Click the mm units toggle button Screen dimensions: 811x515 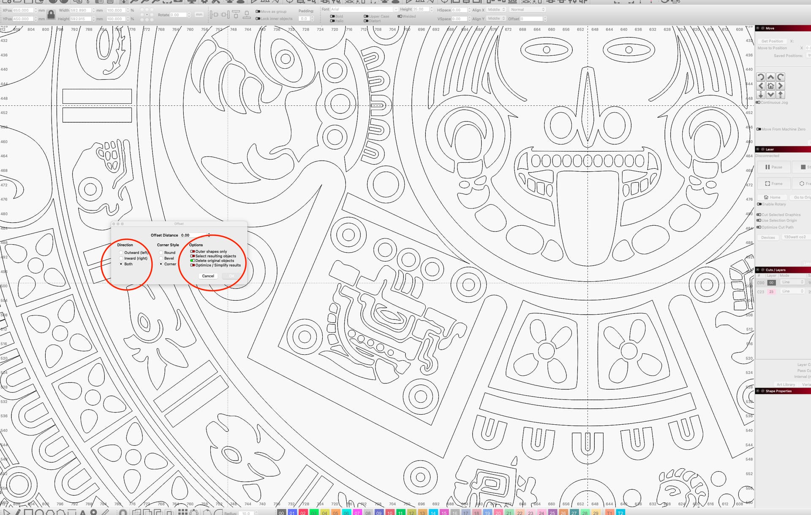coord(199,15)
